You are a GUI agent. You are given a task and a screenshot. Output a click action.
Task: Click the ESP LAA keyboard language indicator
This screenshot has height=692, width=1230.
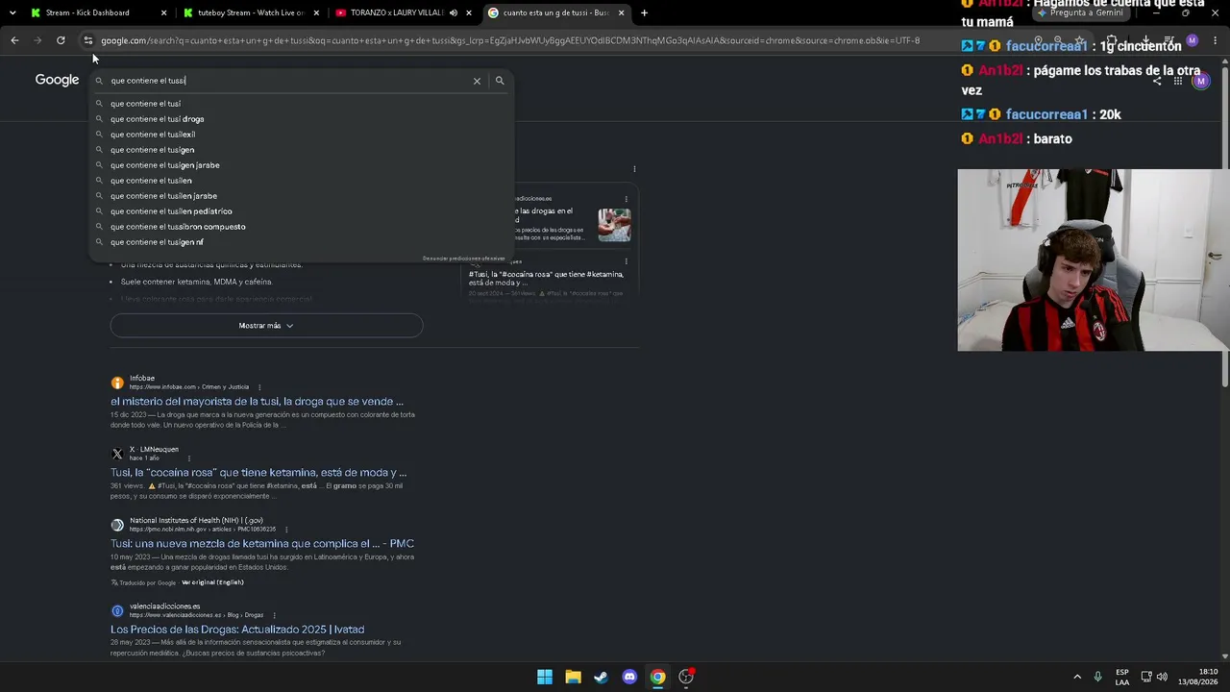click(1122, 677)
